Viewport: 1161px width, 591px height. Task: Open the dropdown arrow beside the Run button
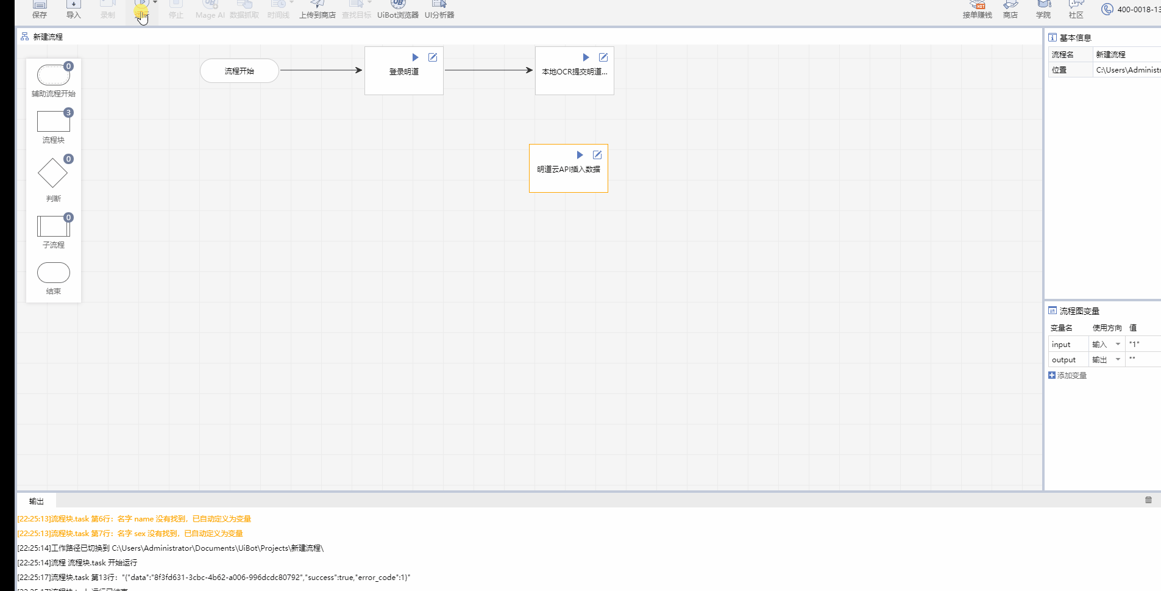coord(155,2)
